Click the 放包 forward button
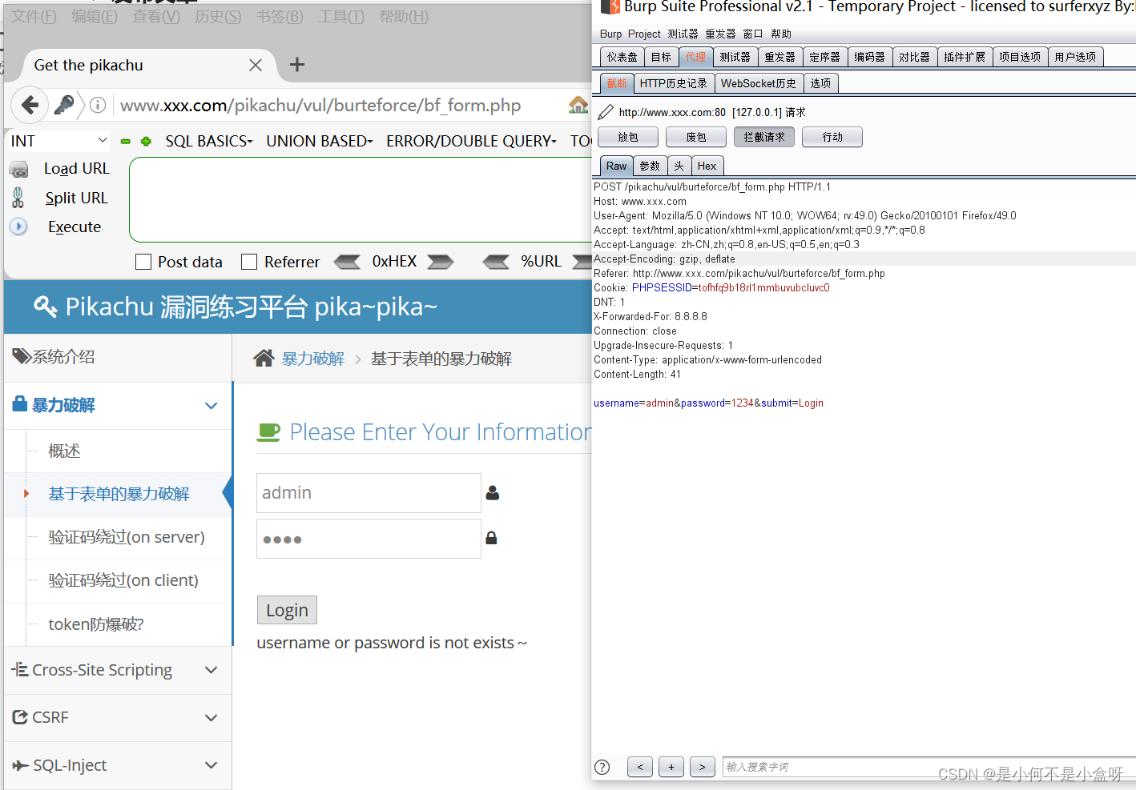Screen dimensions: 1136x790 coord(628,137)
